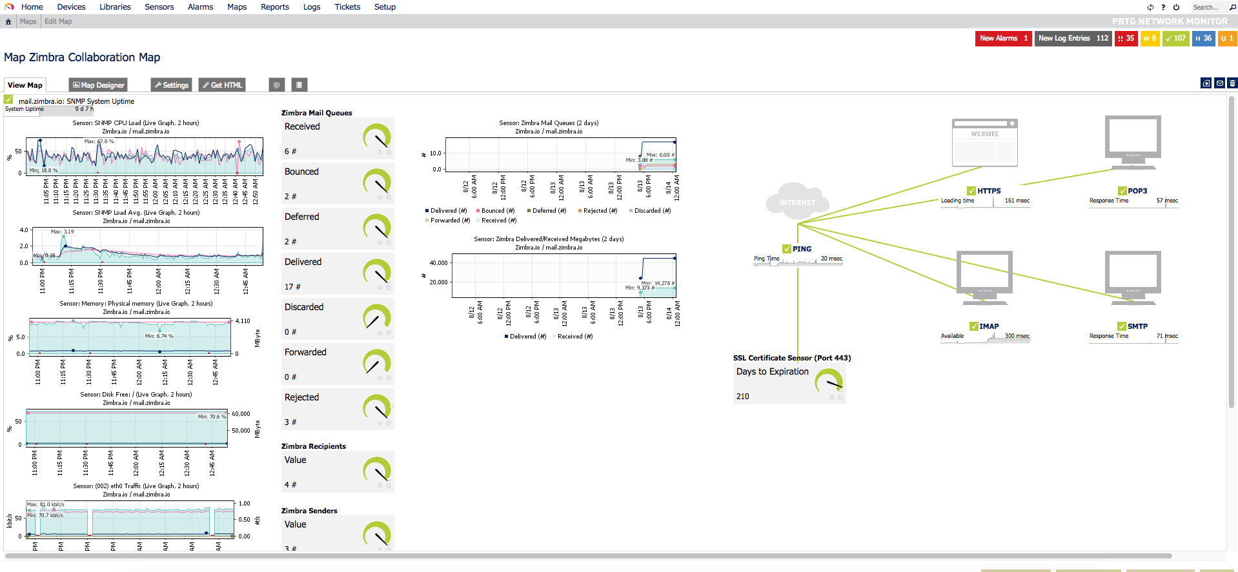This screenshot has height=572, width=1238.
Task: Click the red New Alarms 1 button
Action: coord(1004,38)
